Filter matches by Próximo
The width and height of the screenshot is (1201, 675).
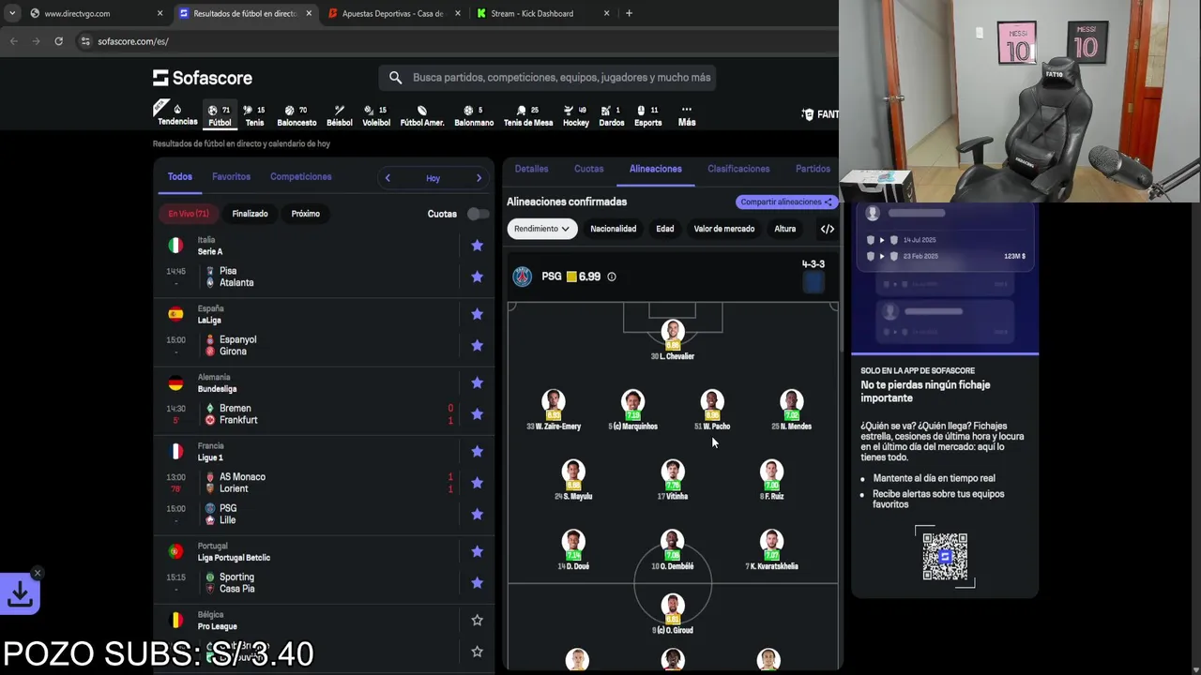tap(305, 214)
